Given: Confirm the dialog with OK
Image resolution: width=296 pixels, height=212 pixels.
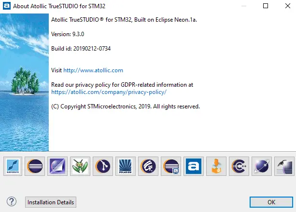Looking at the screenshot, I should (271, 202).
